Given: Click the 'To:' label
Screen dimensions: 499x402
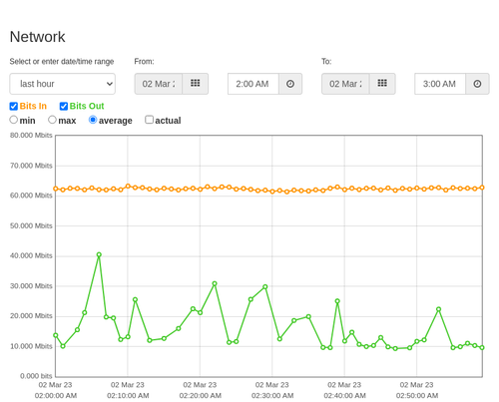Looking at the screenshot, I should click(x=326, y=62).
